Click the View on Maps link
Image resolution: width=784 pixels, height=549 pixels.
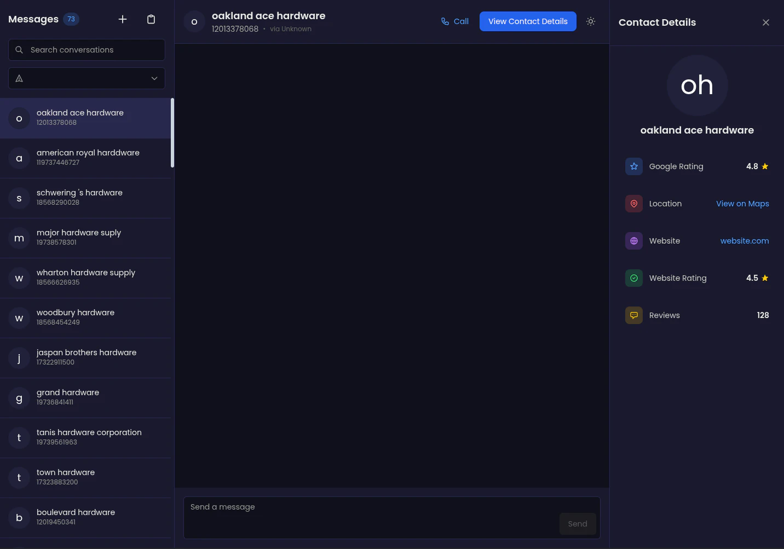coord(742,204)
